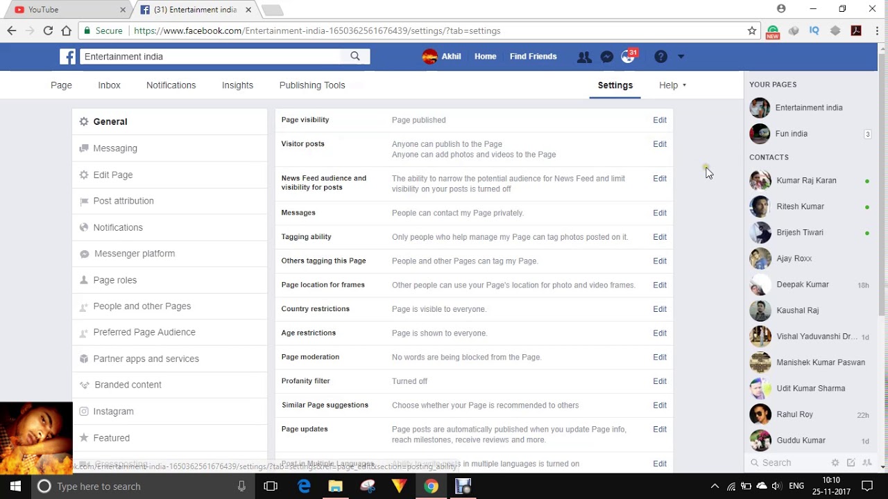Open the Help dropdown menu
The height and width of the screenshot is (499, 888).
point(672,85)
